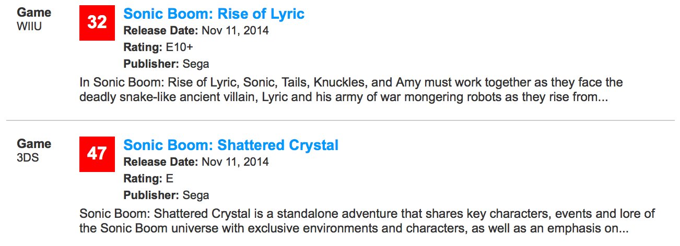The width and height of the screenshot is (680, 246).
Task: Click Sega publisher name under Shattered Crystal
Action: tap(196, 196)
